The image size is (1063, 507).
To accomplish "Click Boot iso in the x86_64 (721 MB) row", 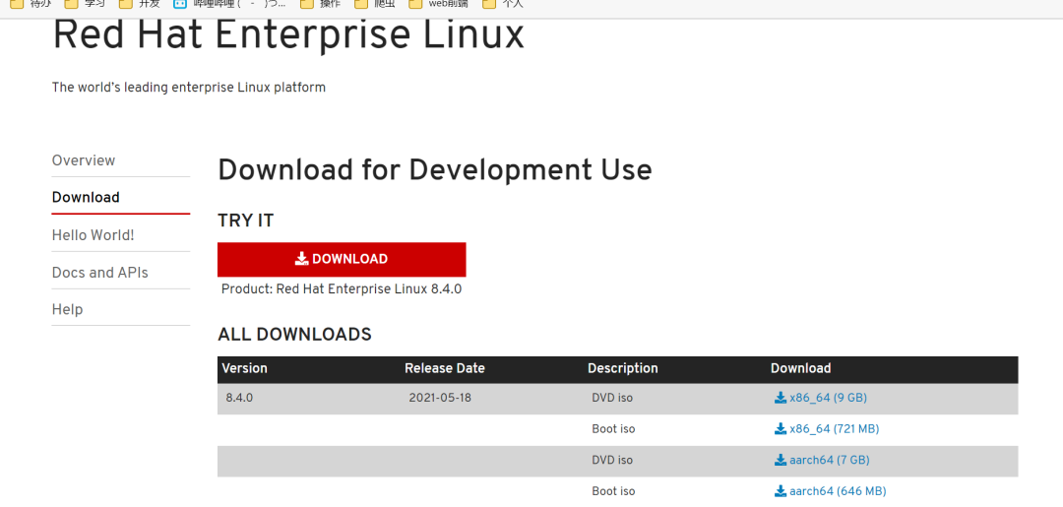I will click(x=613, y=429).
